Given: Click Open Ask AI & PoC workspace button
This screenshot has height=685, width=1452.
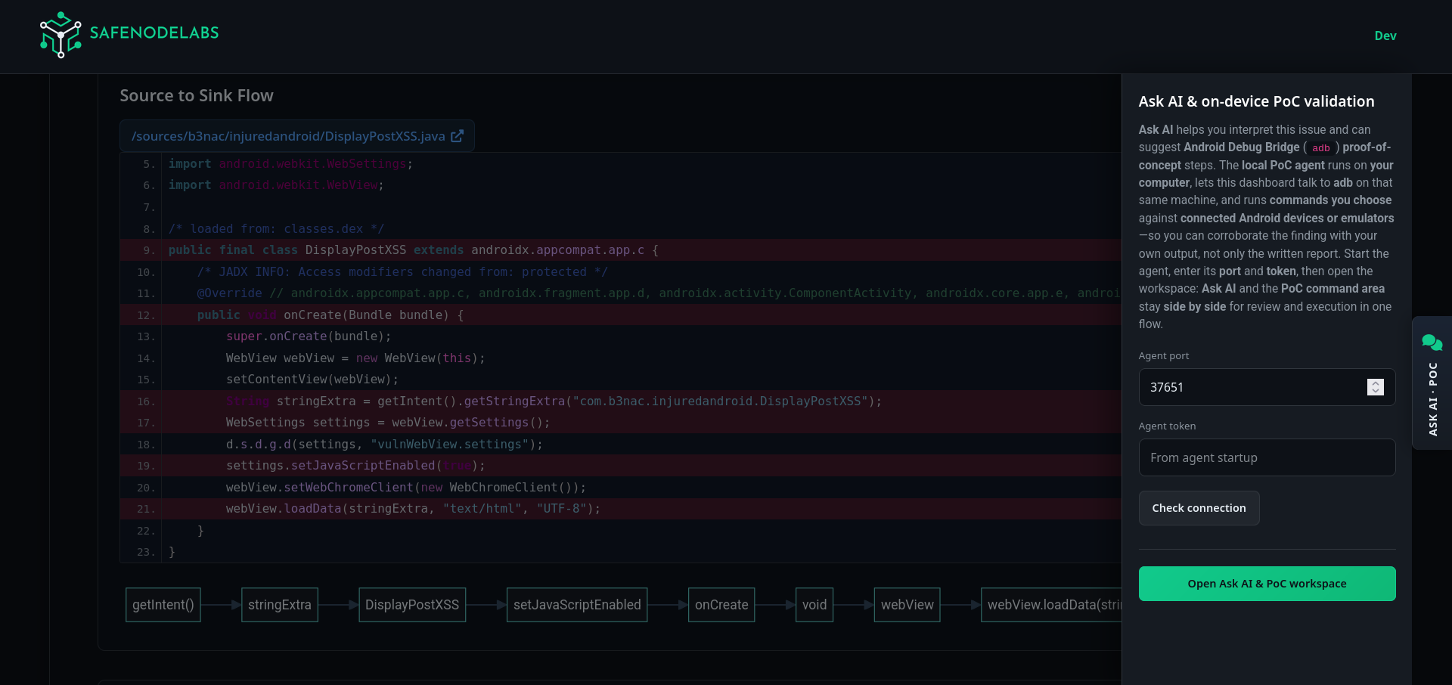Looking at the screenshot, I should point(1267,584).
